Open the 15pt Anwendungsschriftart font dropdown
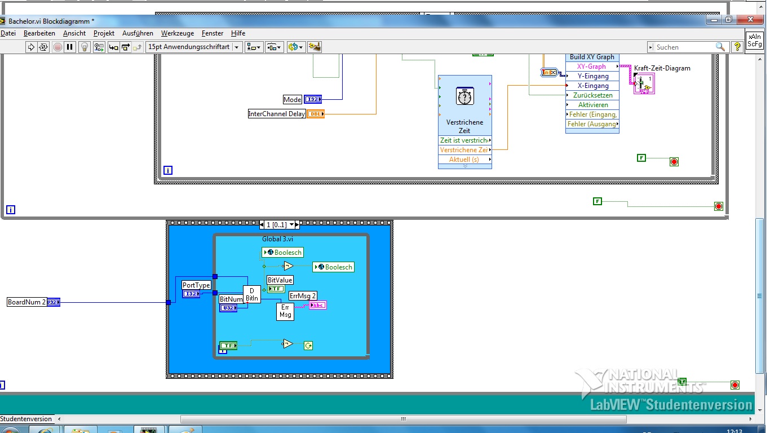770x433 pixels. pos(194,47)
